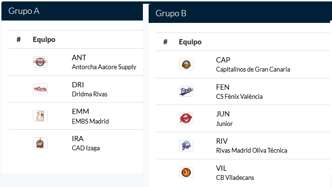Click the CB Viladecans team name
332x187 pixels.
coord(235,177)
